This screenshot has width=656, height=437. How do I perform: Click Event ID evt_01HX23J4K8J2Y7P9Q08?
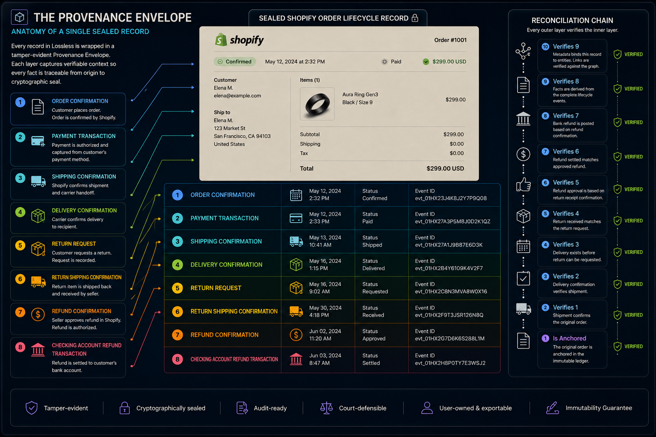pos(451,198)
